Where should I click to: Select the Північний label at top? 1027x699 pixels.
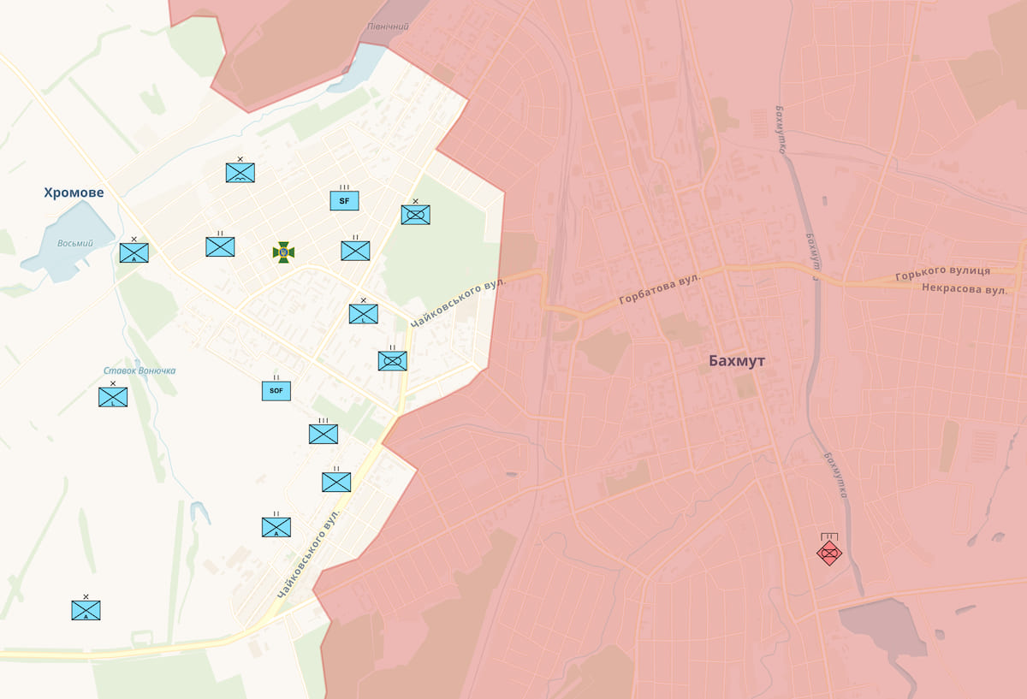point(388,27)
